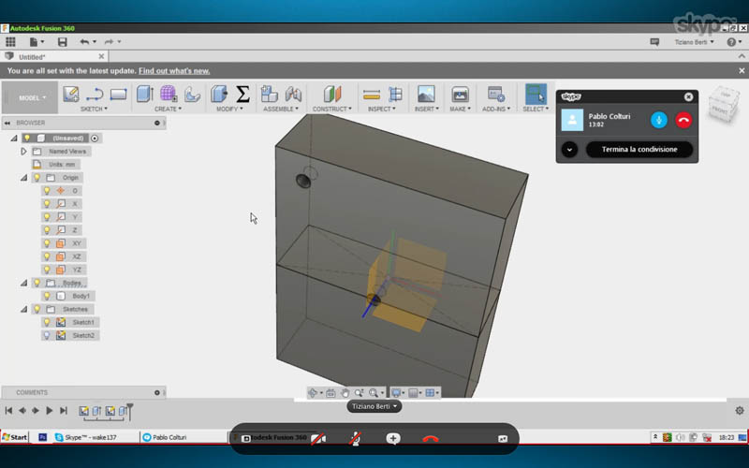The width and height of the screenshot is (749, 468).
Task: Open Pablo Colturi taskbar window
Action: coord(184,437)
